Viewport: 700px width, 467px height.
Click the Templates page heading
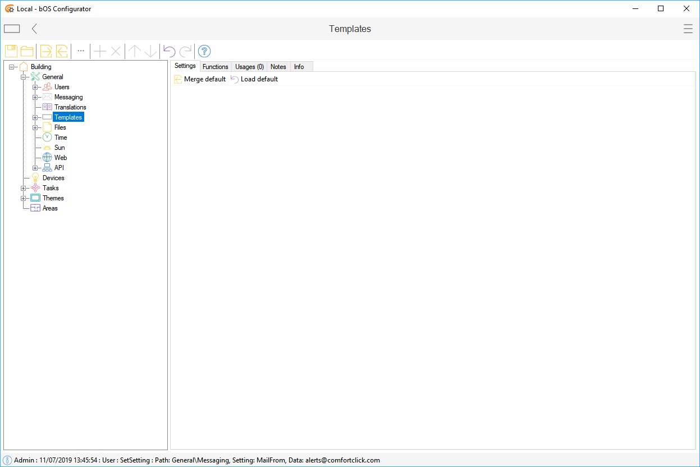click(350, 29)
